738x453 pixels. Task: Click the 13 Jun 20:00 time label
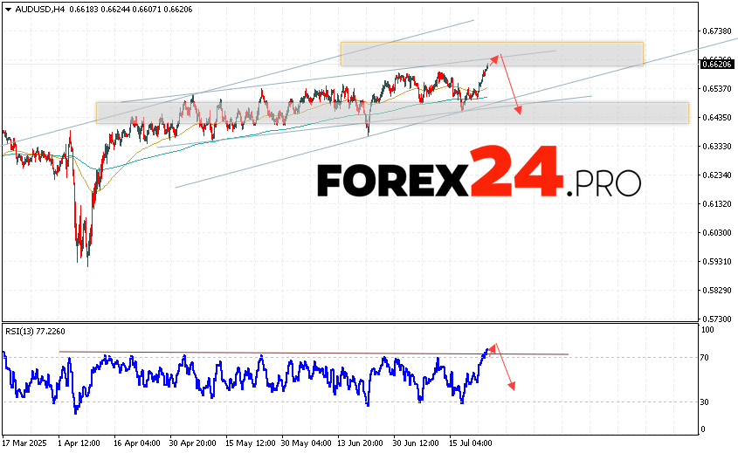[361, 443]
